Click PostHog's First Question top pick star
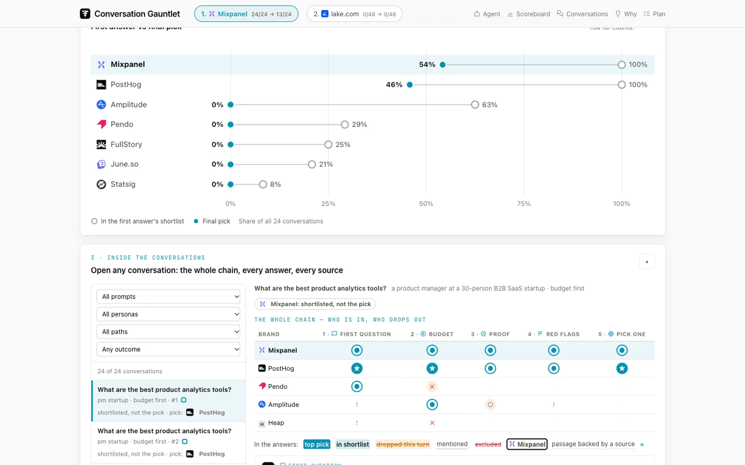Image resolution: width=745 pixels, height=465 pixels. click(357, 368)
